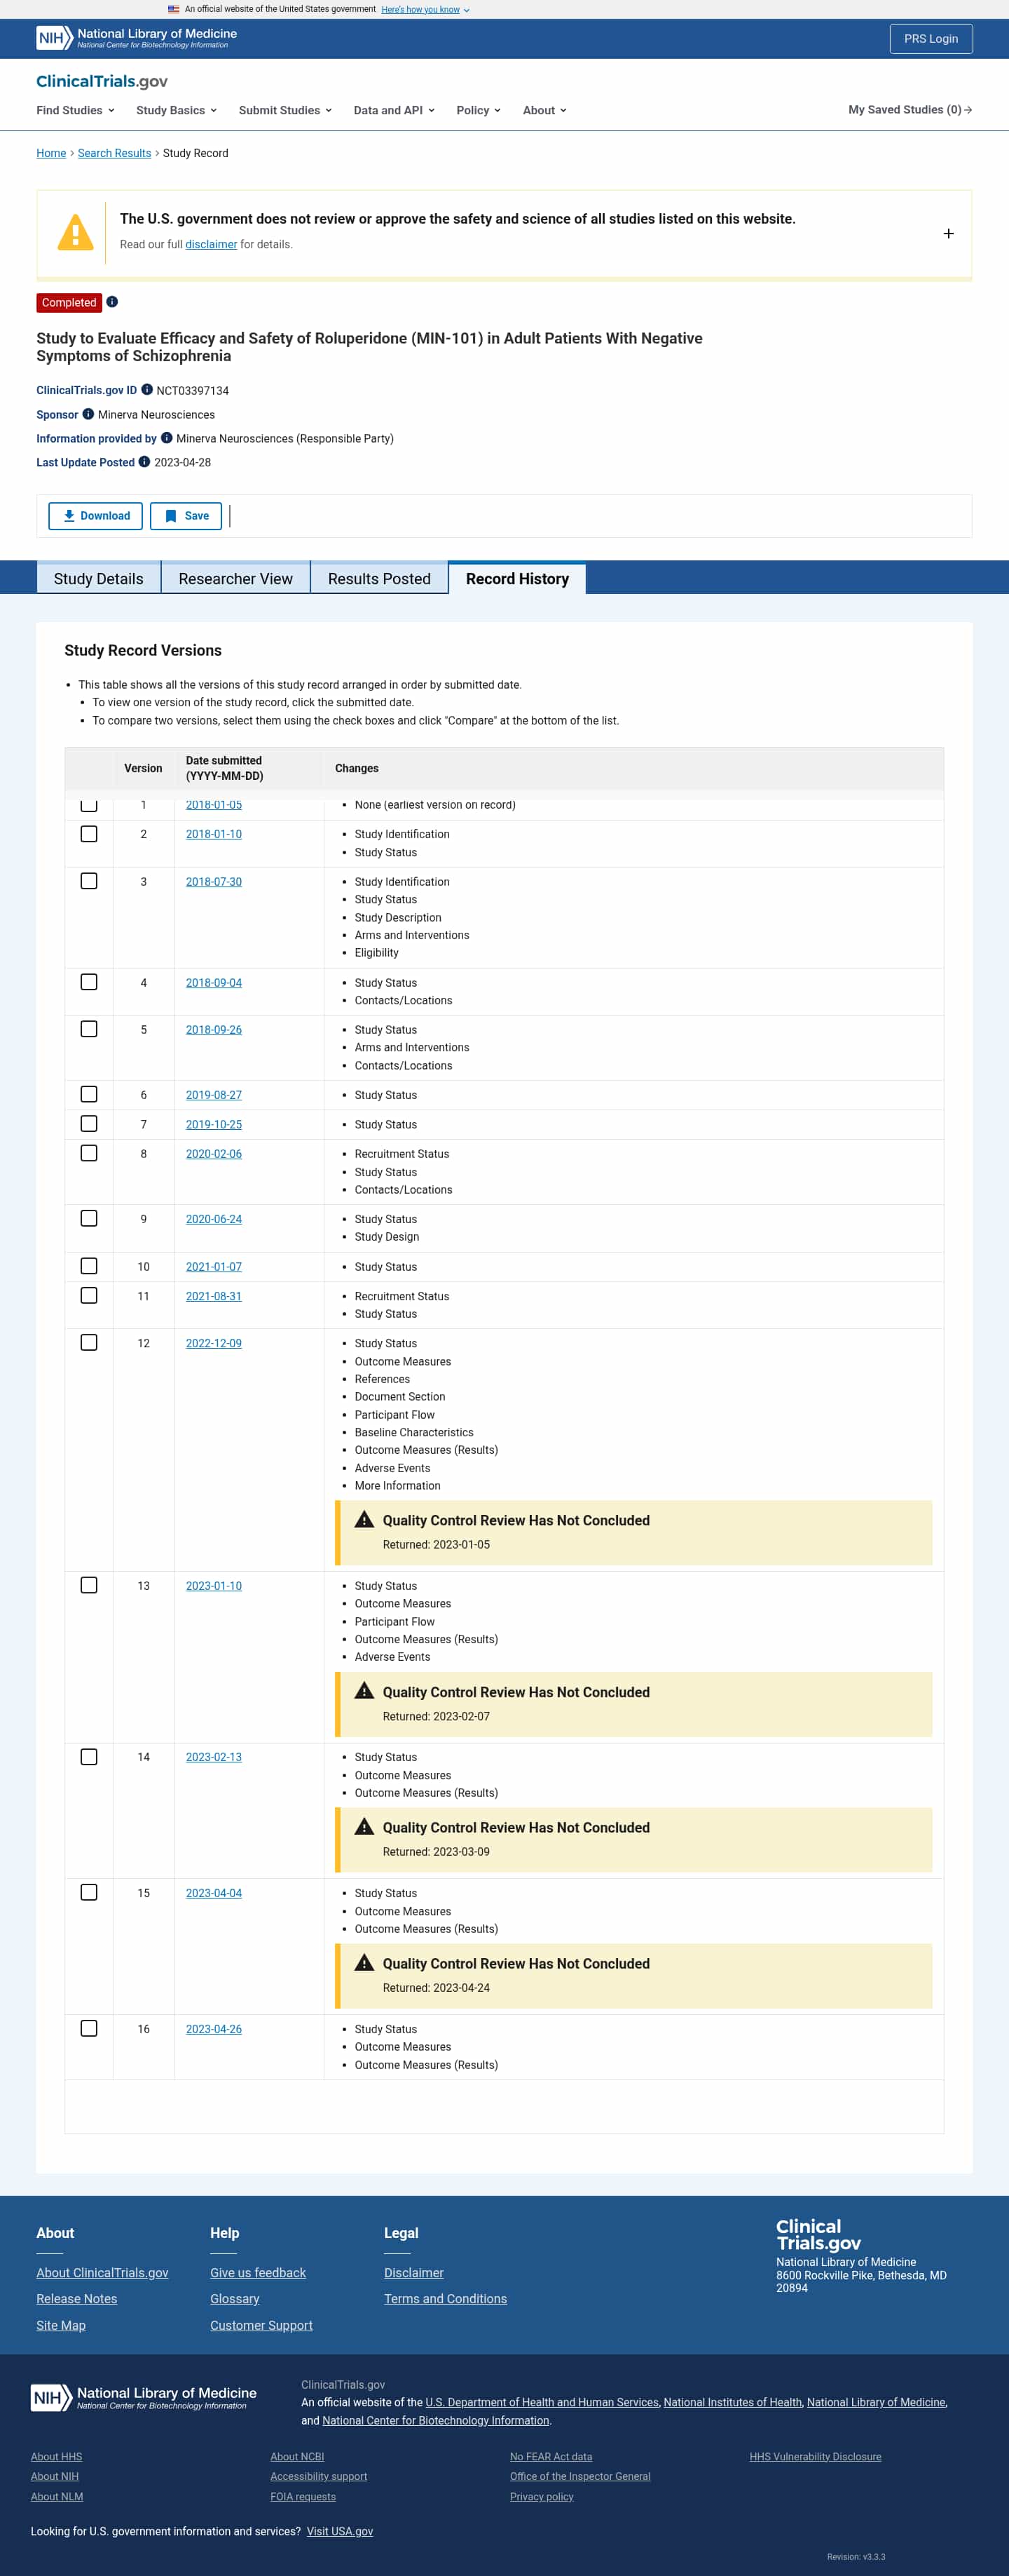1009x2576 pixels.
Task: Open My Saved Studies
Action: click(909, 110)
